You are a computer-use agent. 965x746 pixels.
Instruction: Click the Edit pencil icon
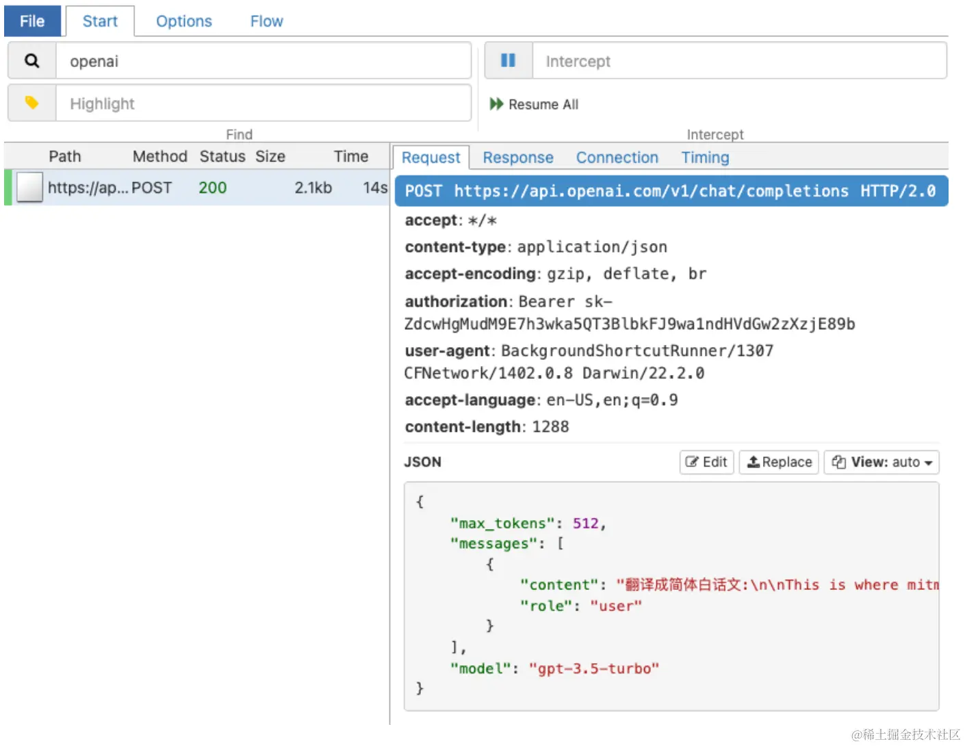[x=692, y=462]
